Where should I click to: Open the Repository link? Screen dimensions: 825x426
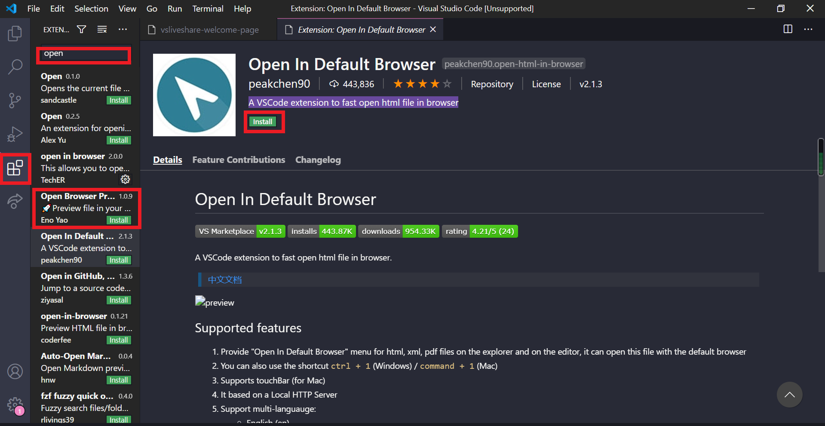tap(492, 84)
